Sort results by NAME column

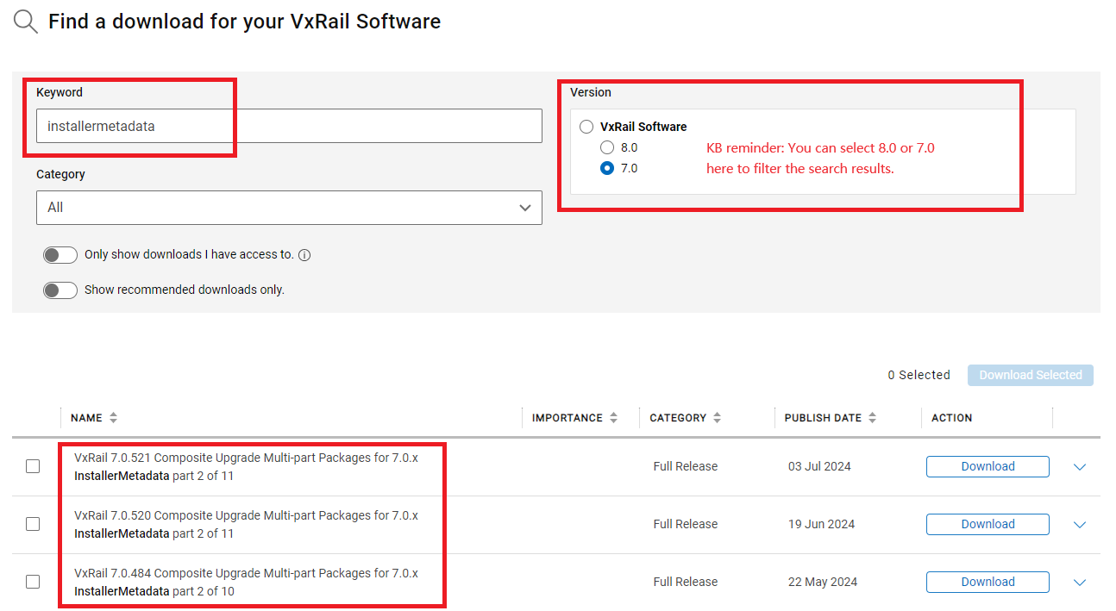(110, 417)
